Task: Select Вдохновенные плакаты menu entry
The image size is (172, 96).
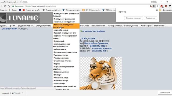Action: tap(64, 86)
